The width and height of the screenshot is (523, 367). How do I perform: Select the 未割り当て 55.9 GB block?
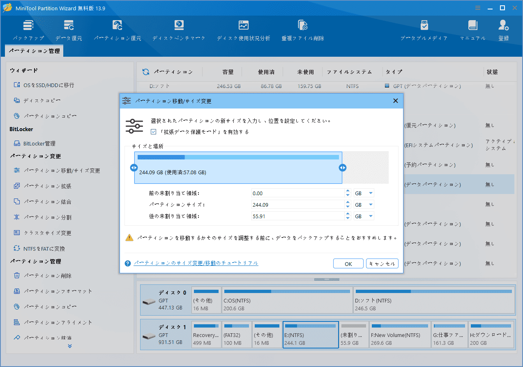[x=354, y=335]
